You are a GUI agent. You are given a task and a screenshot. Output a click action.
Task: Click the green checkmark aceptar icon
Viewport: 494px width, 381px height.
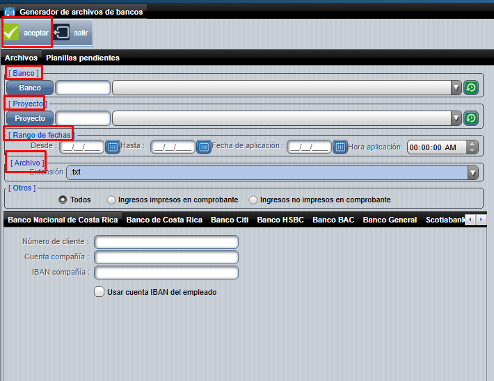12,33
